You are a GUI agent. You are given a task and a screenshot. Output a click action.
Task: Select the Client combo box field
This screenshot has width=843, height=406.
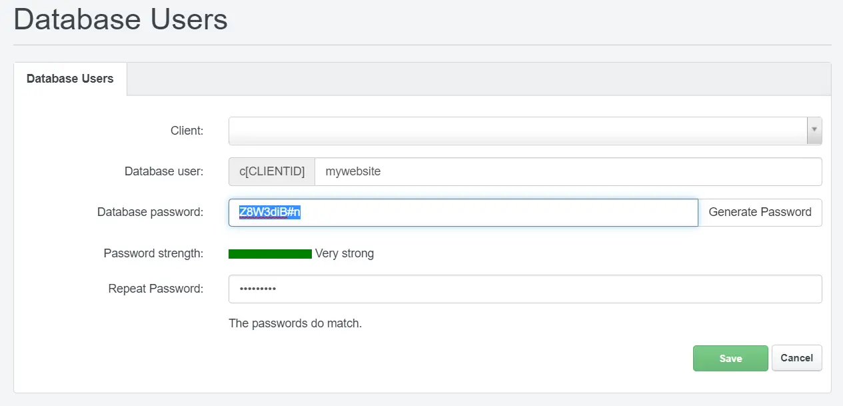[525, 131]
